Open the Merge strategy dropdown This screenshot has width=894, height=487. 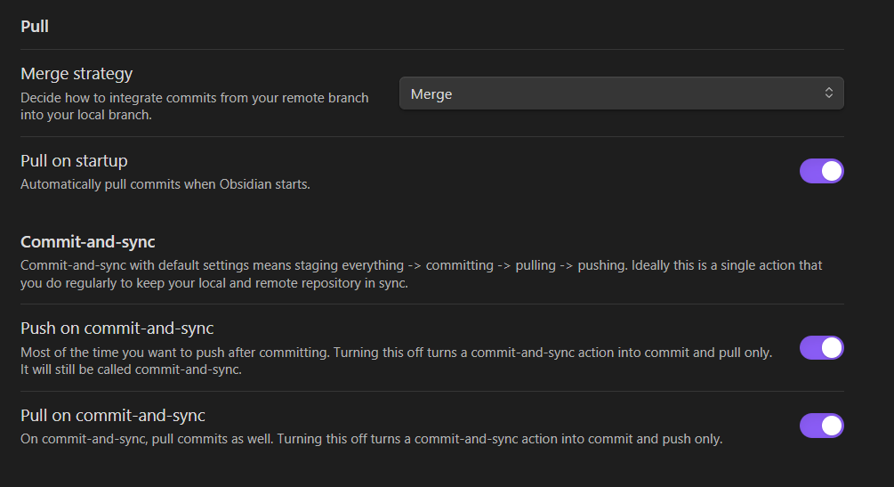pos(621,93)
